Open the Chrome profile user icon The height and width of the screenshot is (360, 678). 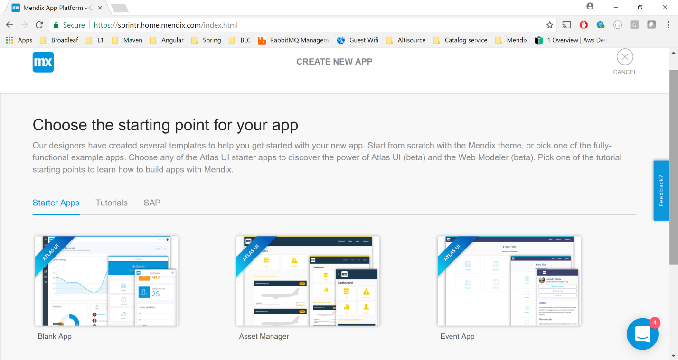(x=590, y=7)
